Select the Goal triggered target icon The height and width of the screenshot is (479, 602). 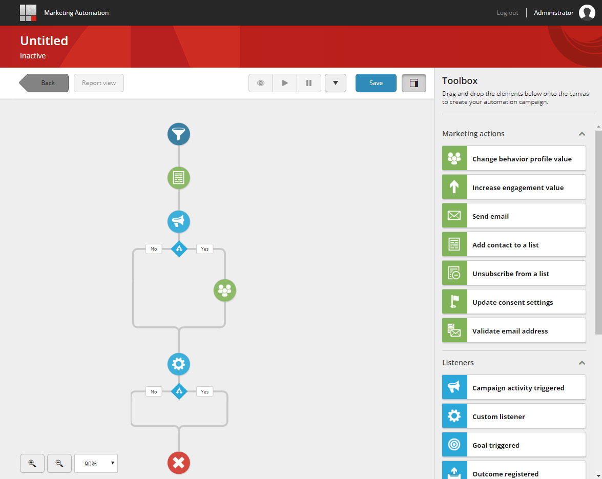click(x=454, y=444)
